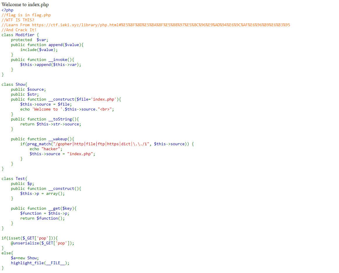339x273 pixels.
Task: Click the "//WTF IS THIS?" comment line
Action: [18, 20]
